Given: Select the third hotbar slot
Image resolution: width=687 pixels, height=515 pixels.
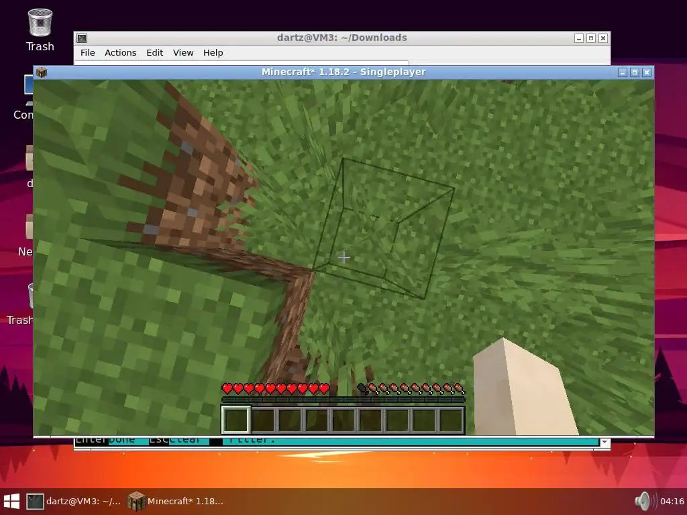Looking at the screenshot, I should [x=290, y=420].
